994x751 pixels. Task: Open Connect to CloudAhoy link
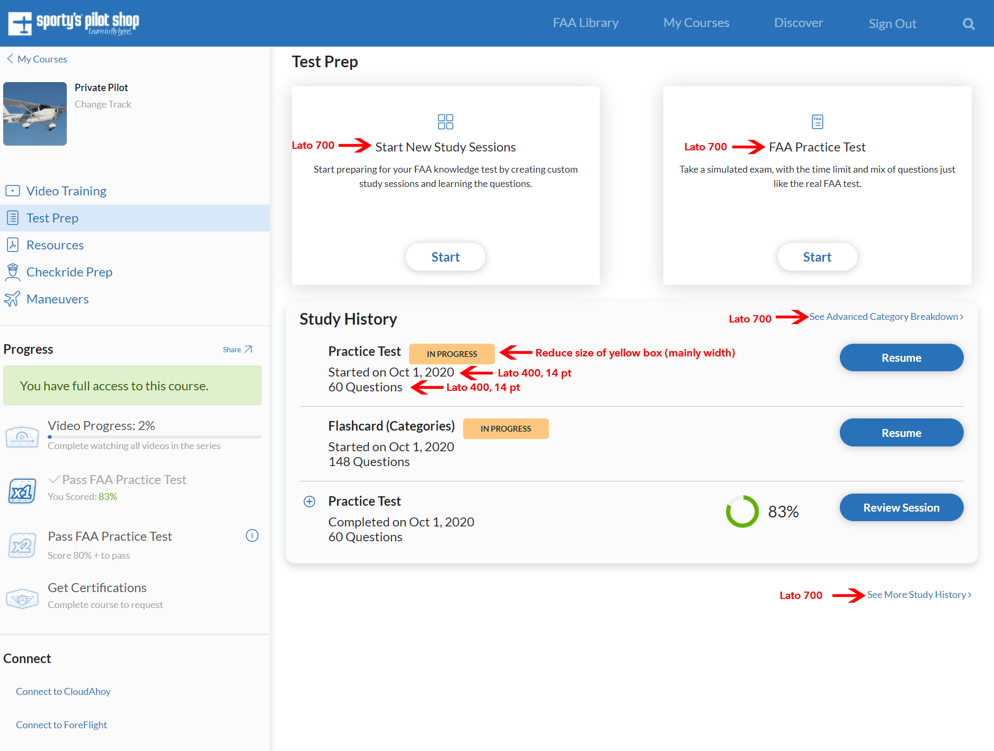click(63, 691)
